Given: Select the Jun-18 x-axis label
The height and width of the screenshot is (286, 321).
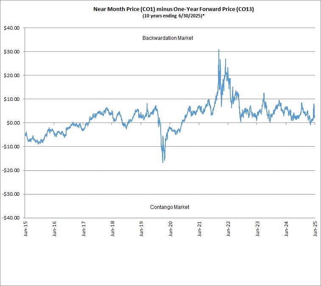Looking at the screenshot, I should [112, 229].
